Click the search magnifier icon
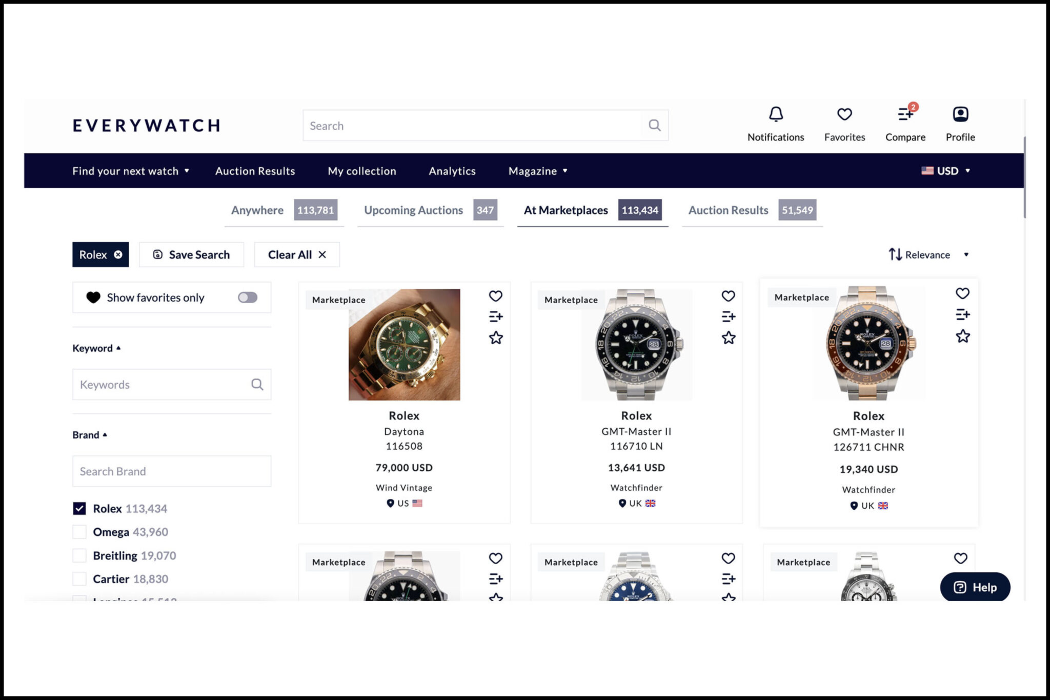1050x700 pixels. [x=654, y=125]
